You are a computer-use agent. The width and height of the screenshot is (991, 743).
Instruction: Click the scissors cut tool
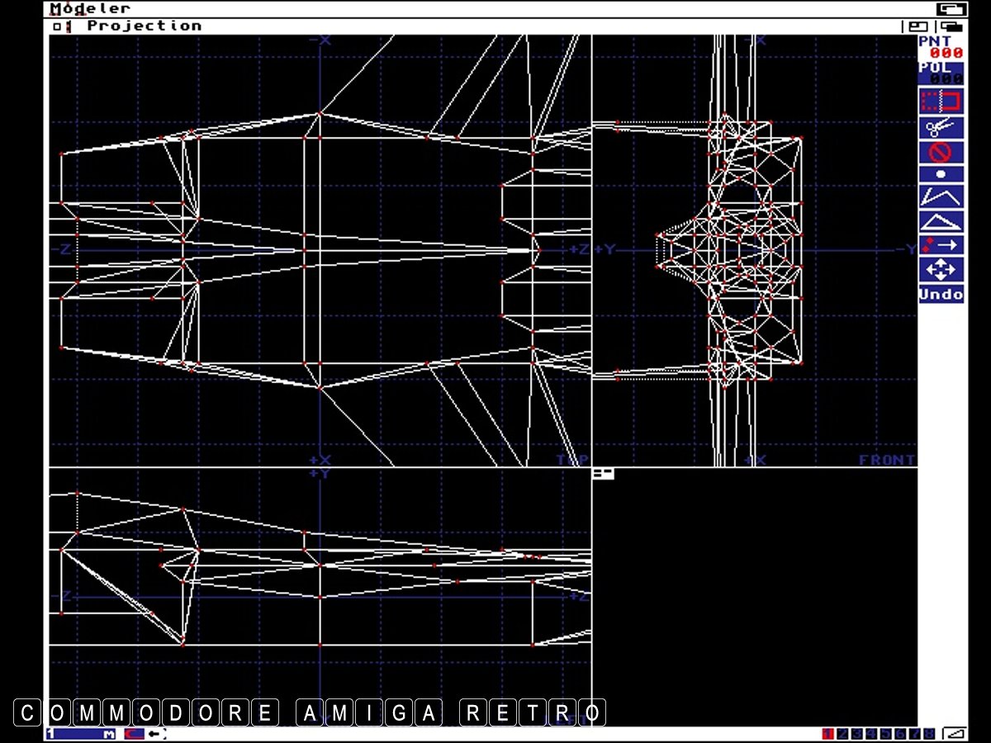coord(941,127)
